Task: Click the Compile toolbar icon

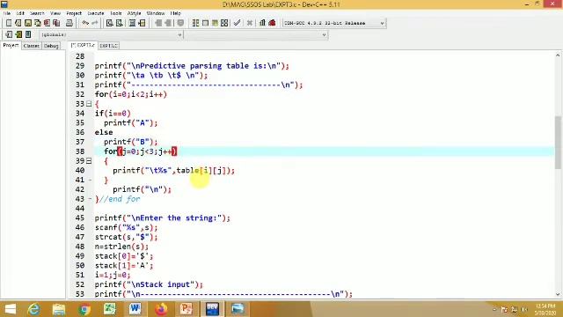Action: coord(195,23)
